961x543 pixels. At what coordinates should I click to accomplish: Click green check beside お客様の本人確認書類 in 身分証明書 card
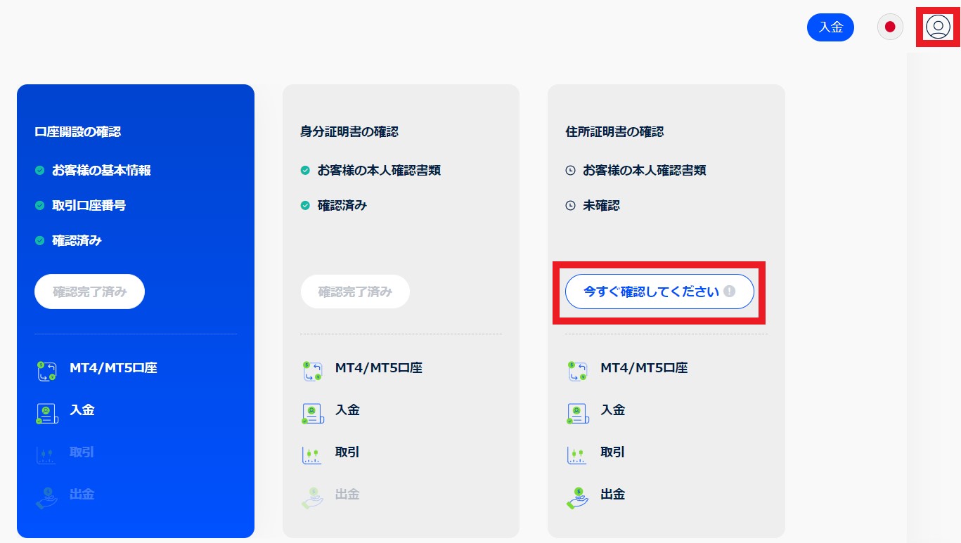point(305,170)
